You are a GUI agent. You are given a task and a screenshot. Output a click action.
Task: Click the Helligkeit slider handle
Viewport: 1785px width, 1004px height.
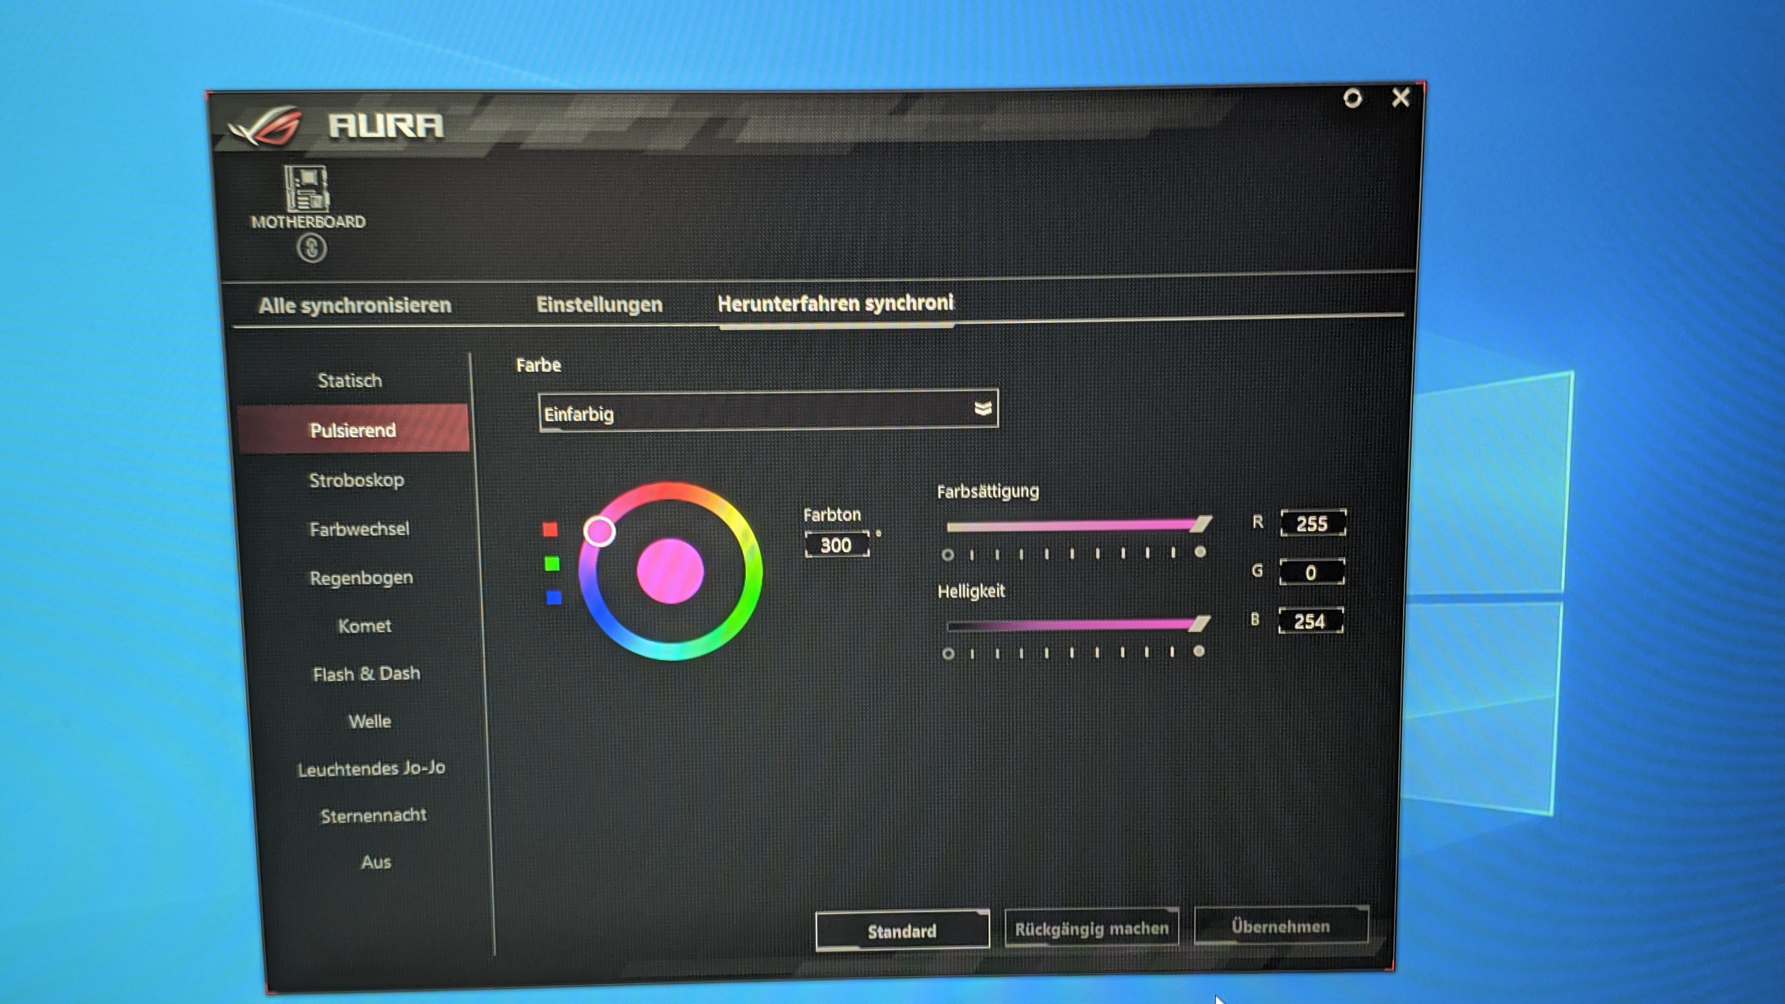pyautogui.click(x=1199, y=624)
